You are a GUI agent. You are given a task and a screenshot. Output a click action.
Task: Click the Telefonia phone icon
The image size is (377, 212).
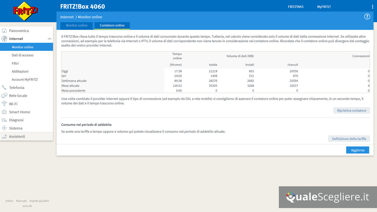tap(4, 88)
